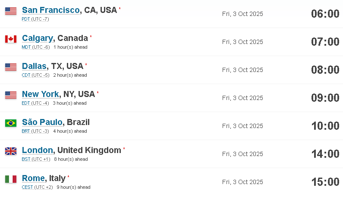Image resolution: width=343 pixels, height=197 pixels.
Task: Click the BRT (UTC -3) time zone link
Action: (35, 131)
